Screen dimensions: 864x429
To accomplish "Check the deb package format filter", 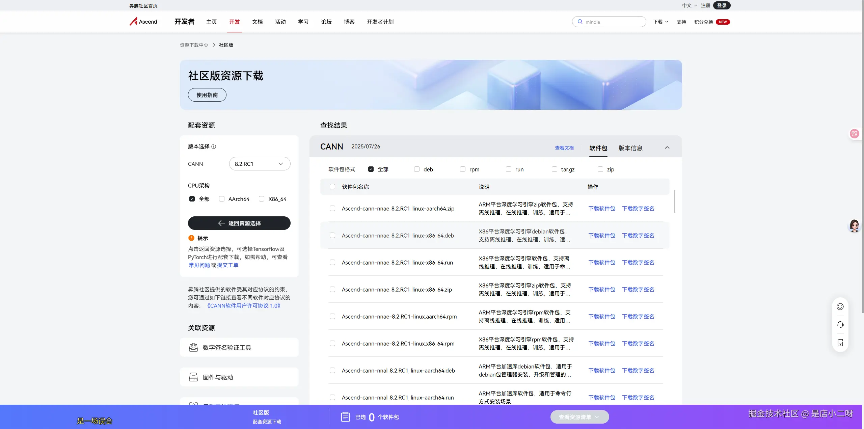I will pos(417,169).
